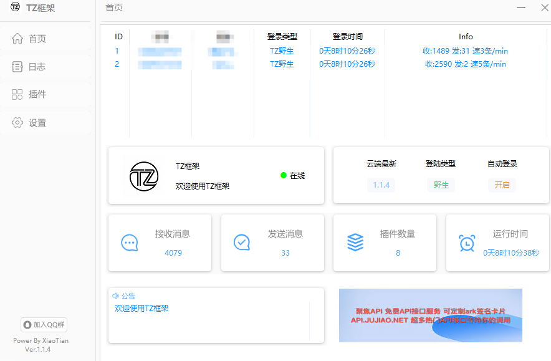Click the 加入QQ群 button

tap(44, 324)
